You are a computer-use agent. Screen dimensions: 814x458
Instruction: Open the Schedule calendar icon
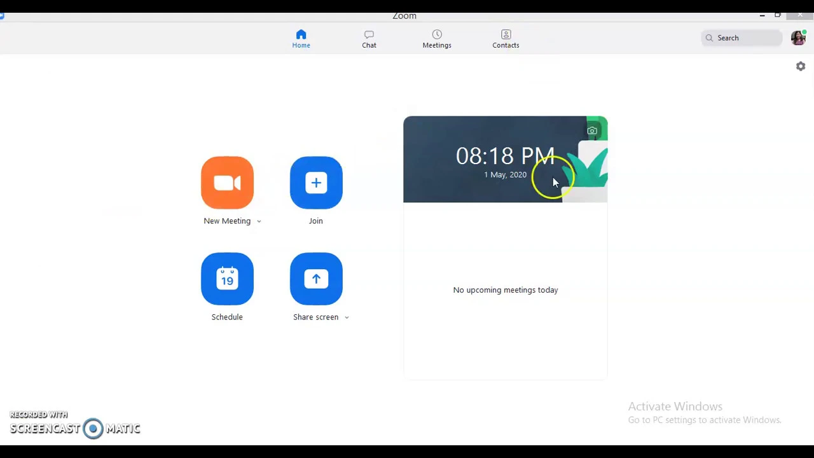[x=227, y=279]
